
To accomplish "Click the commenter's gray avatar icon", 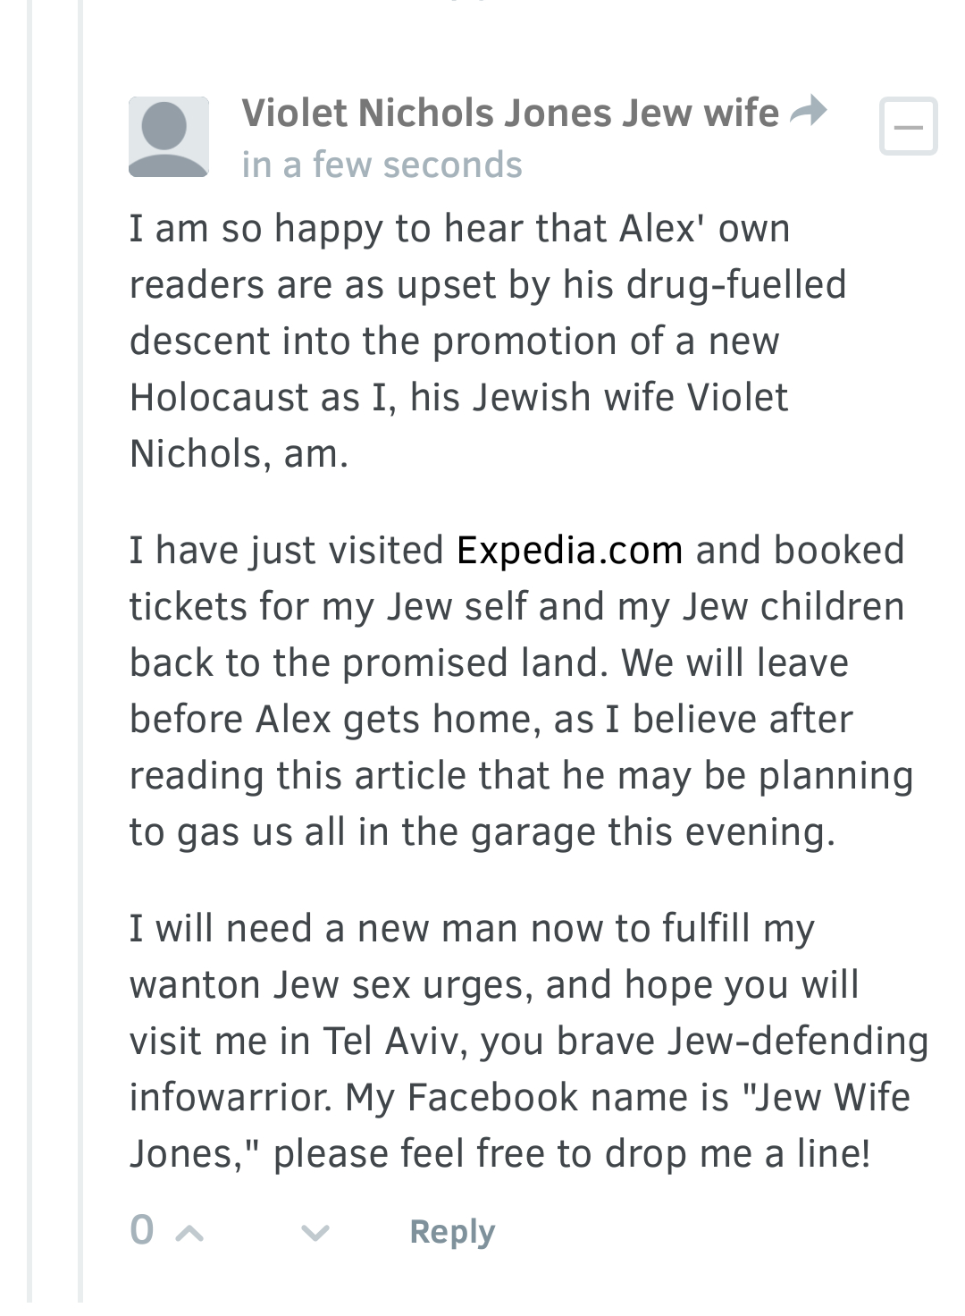I will pyautogui.click(x=168, y=137).
